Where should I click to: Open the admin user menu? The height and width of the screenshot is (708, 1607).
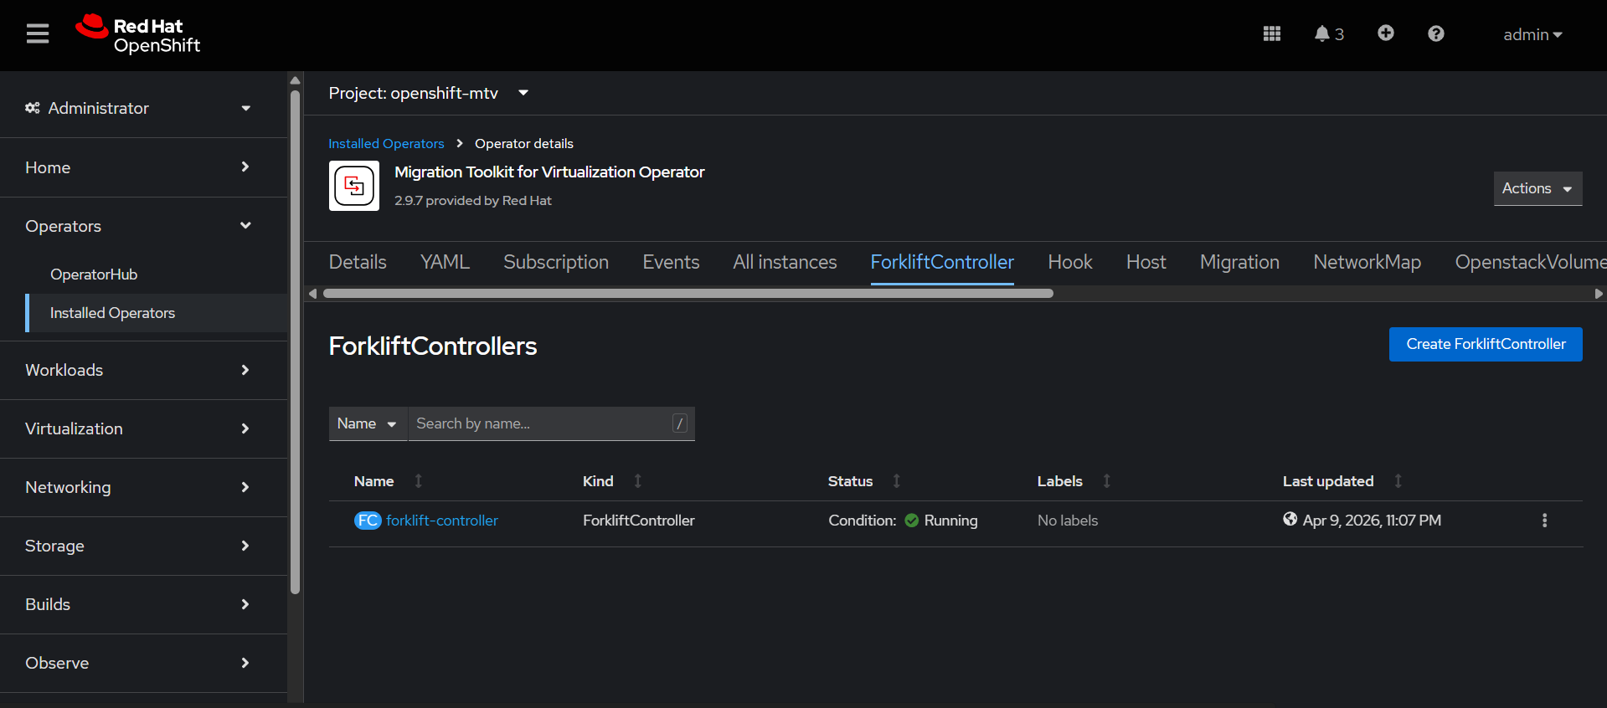(x=1532, y=35)
